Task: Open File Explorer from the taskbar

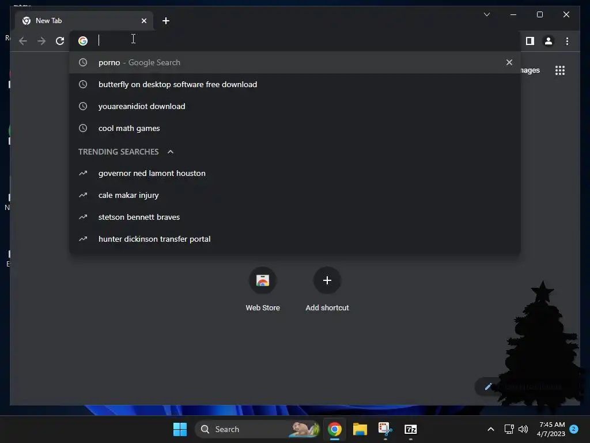Action: pos(360,429)
